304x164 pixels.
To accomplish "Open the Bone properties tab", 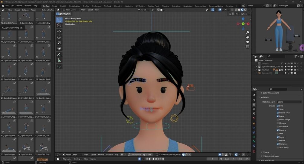I will pos(254,141).
